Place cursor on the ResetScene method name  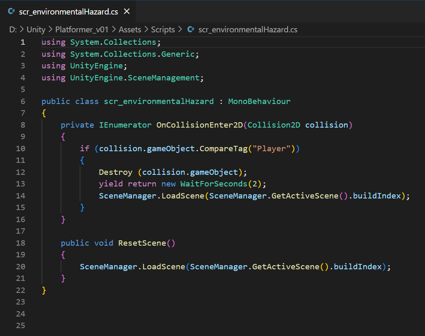(x=142, y=243)
